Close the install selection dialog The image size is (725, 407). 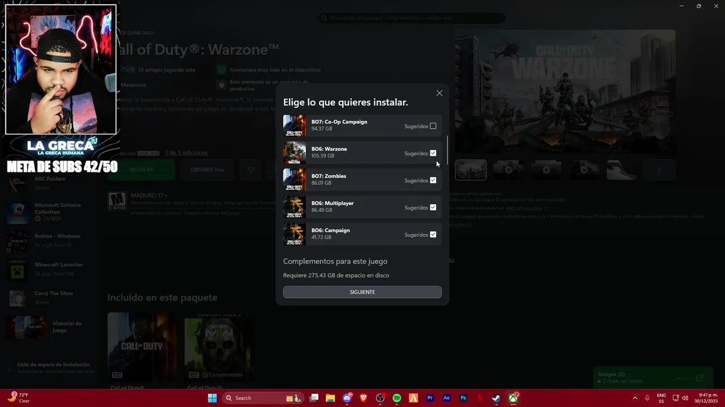click(440, 93)
